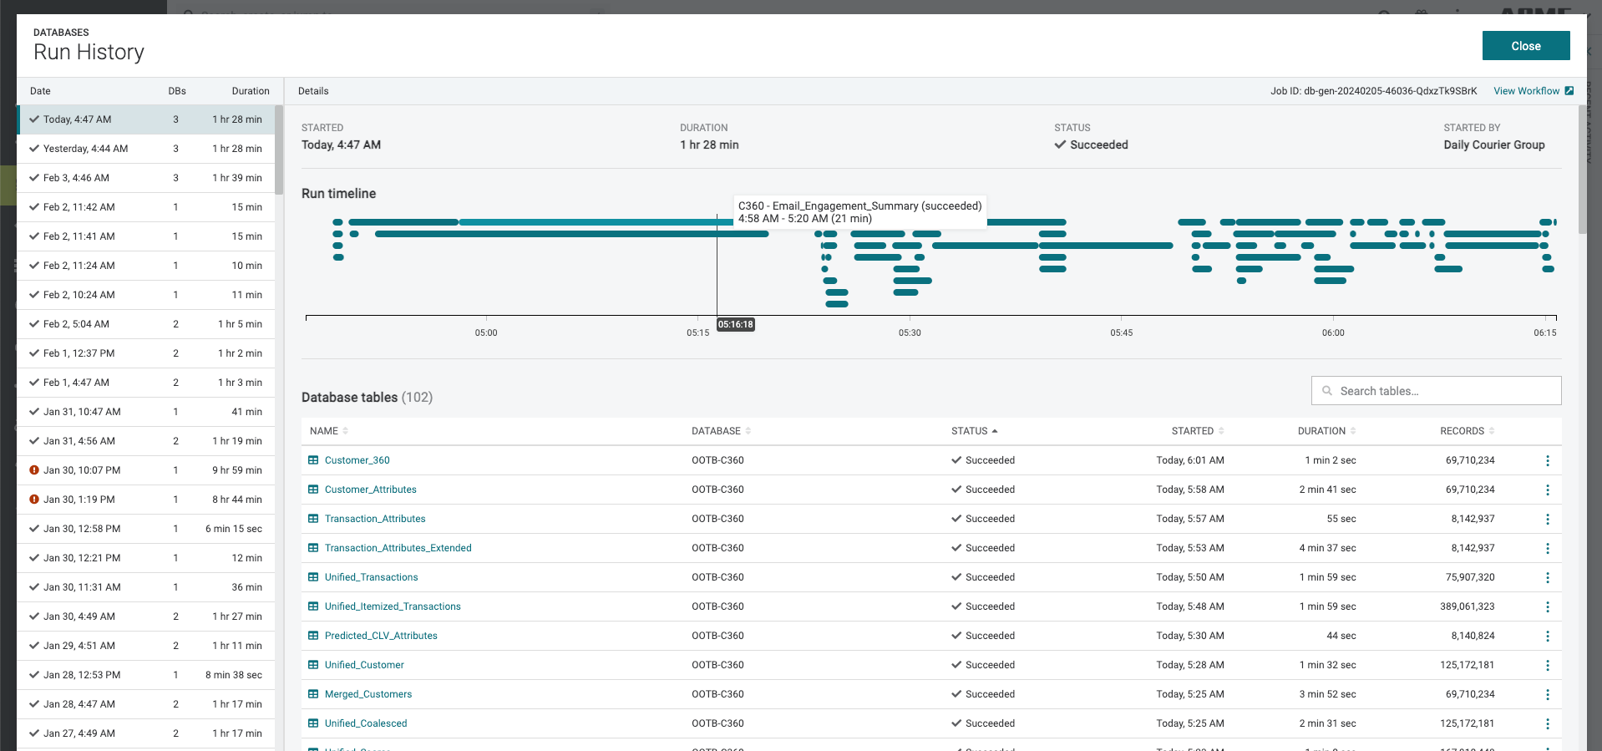This screenshot has height=751, width=1602.
Task: Click the error icon on Jan 30, 10:07 PM run
Action: 34,470
